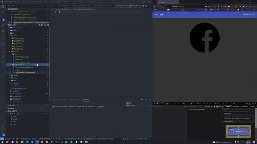Collapse the REACT-SVG project section
The width and height of the screenshot is (257, 144).
[12, 25]
